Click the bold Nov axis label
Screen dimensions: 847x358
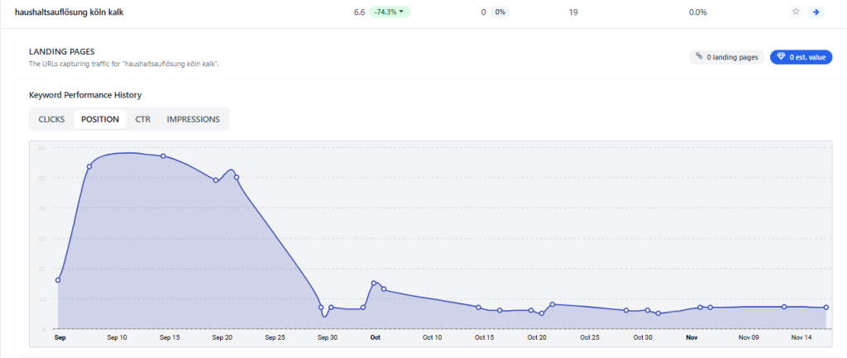point(691,337)
